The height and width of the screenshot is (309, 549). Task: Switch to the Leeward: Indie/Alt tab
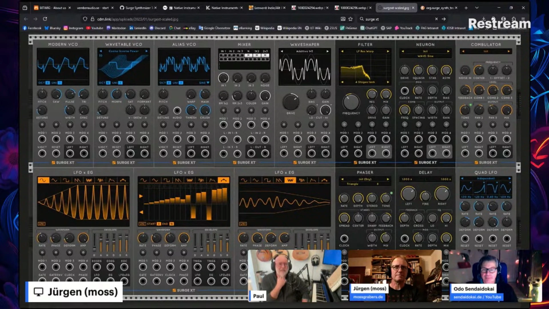tap(267, 8)
